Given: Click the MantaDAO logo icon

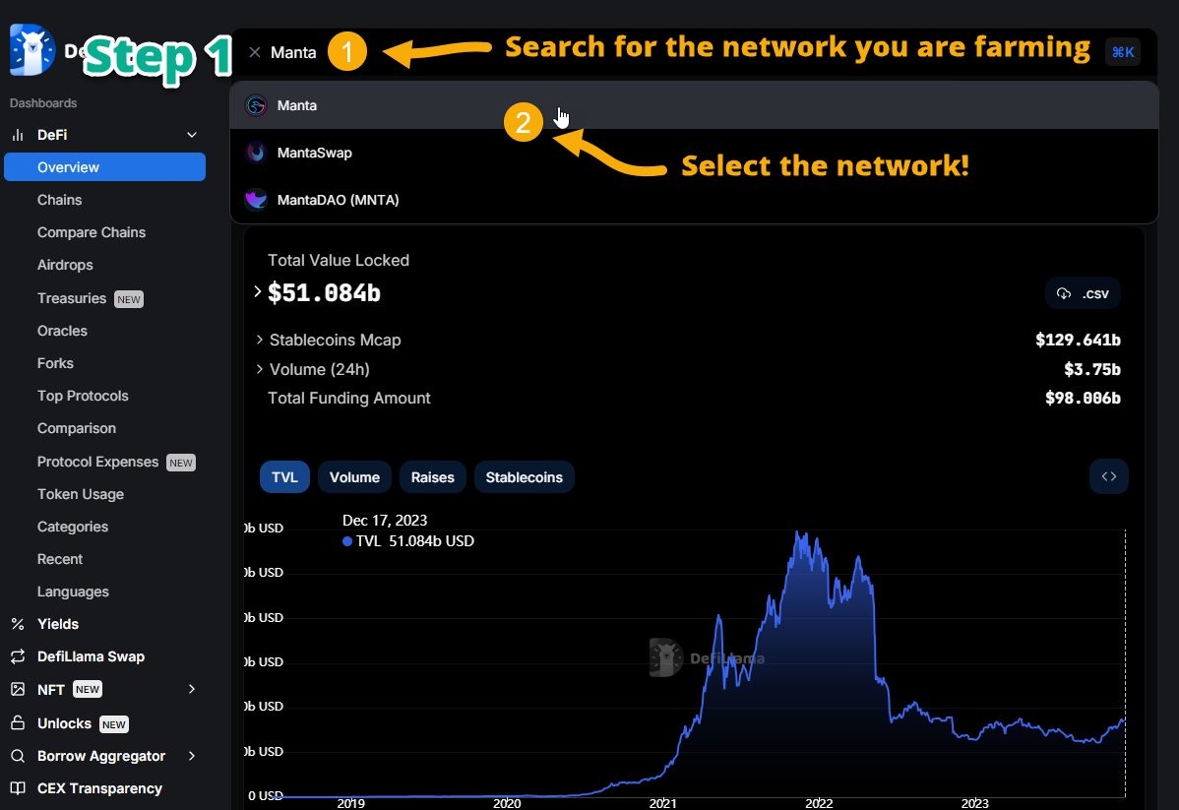Looking at the screenshot, I should (257, 200).
